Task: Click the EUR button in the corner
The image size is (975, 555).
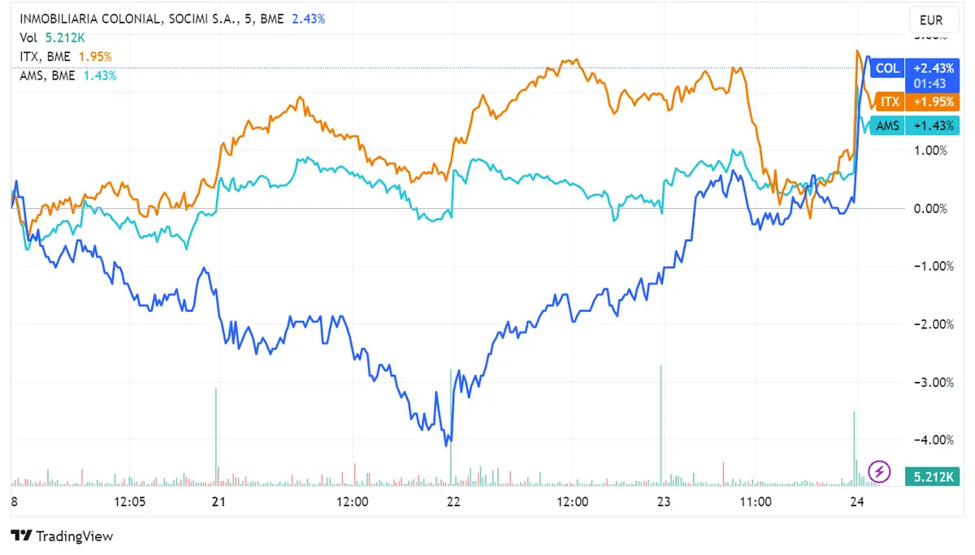Action: tap(933, 20)
